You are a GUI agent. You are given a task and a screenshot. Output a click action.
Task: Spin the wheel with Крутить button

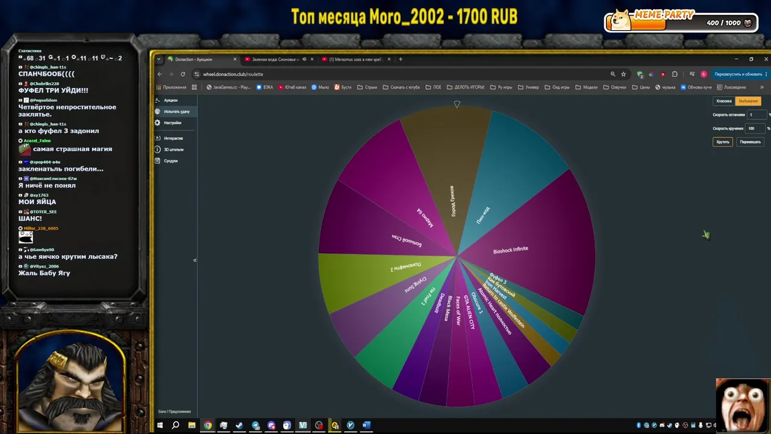(x=723, y=142)
